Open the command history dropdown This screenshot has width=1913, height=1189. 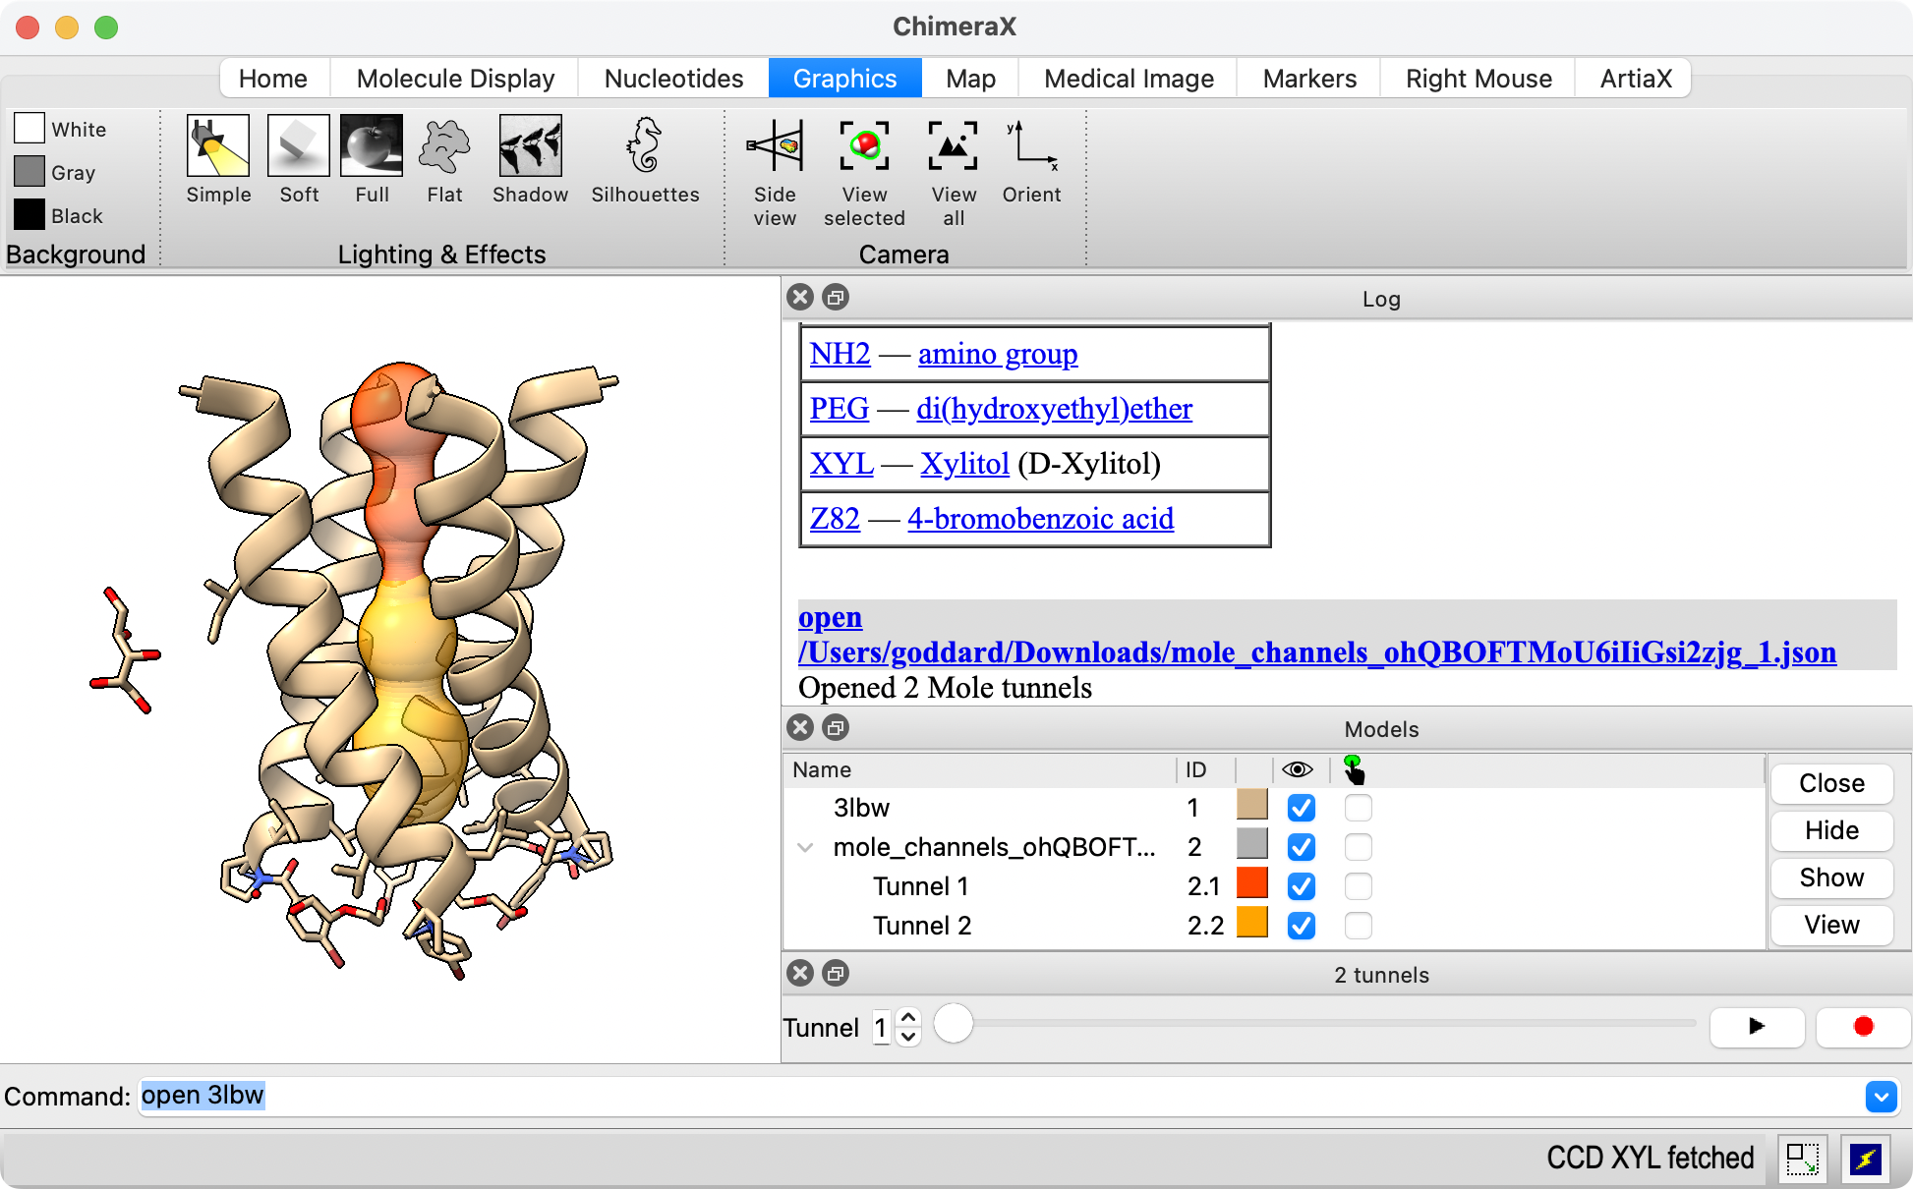(x=1880, y=1096)
